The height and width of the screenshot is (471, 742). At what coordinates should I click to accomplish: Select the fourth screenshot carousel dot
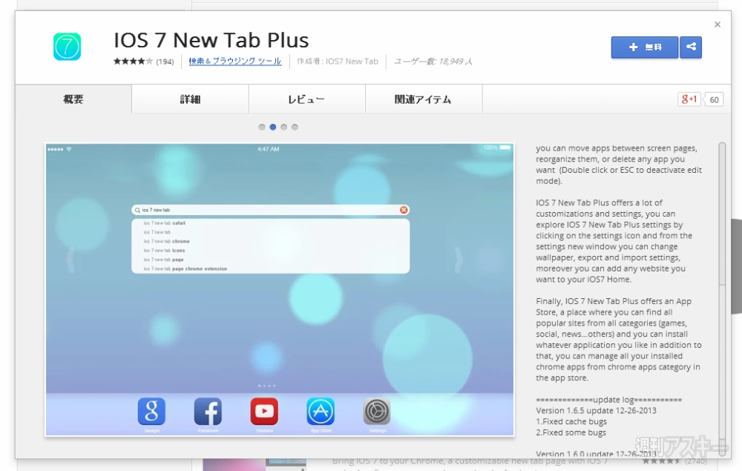[295, 127]
